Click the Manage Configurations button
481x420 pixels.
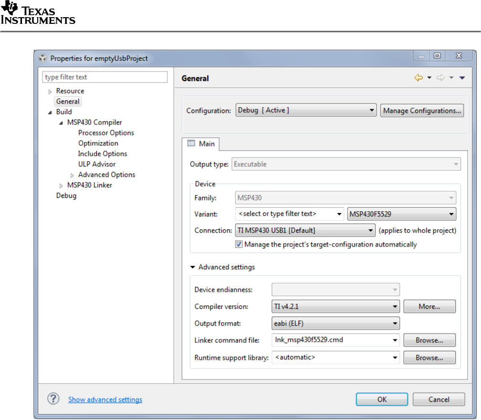click(422, 111)
